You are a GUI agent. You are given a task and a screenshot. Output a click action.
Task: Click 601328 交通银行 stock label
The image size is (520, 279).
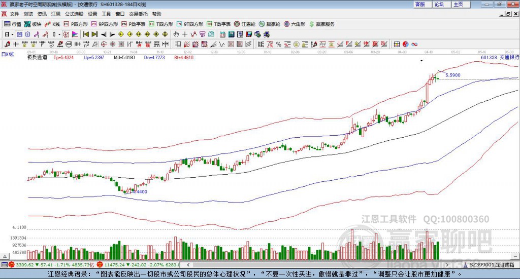click(500, 57)
